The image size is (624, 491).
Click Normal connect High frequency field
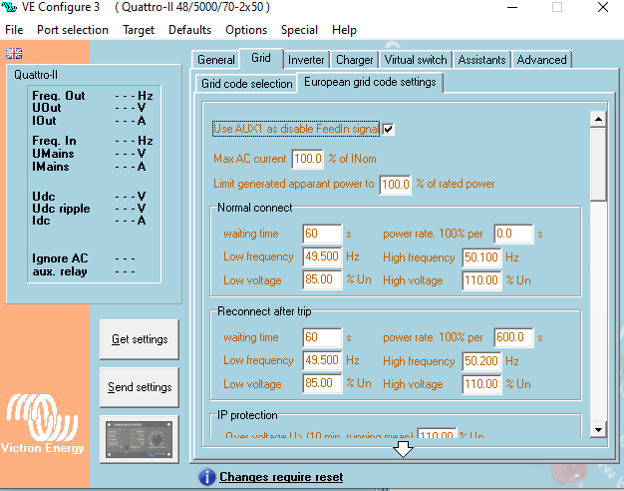(x=481, y=257)
